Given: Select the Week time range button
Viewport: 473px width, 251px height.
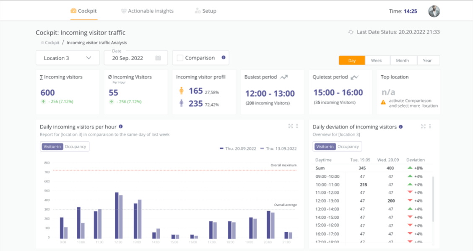Looking at the screenshot, I should pyautogui.click(x=377, y=61).
